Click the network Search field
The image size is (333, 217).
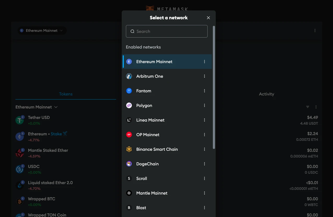167,31
